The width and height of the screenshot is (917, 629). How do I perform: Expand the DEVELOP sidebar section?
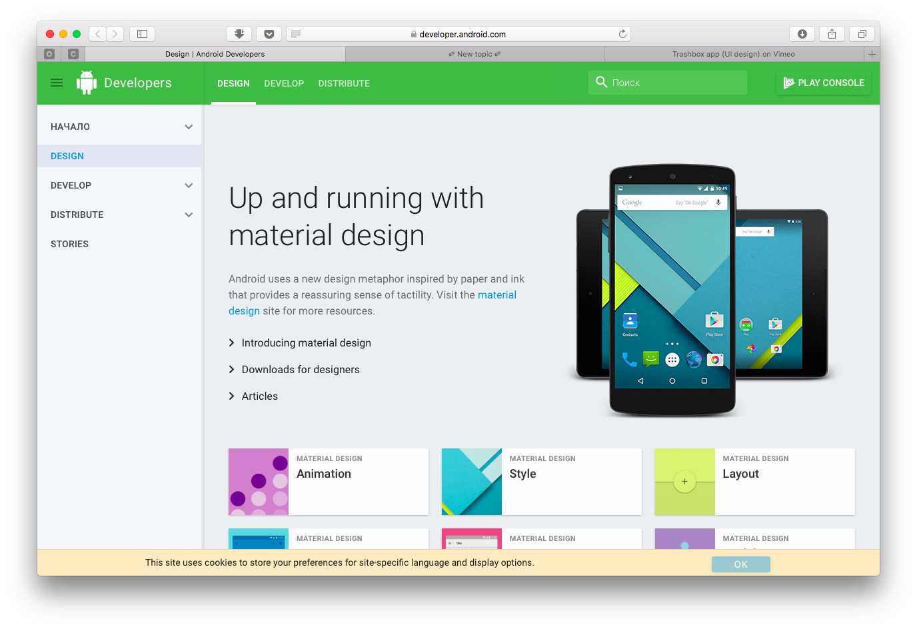point(189,185)
